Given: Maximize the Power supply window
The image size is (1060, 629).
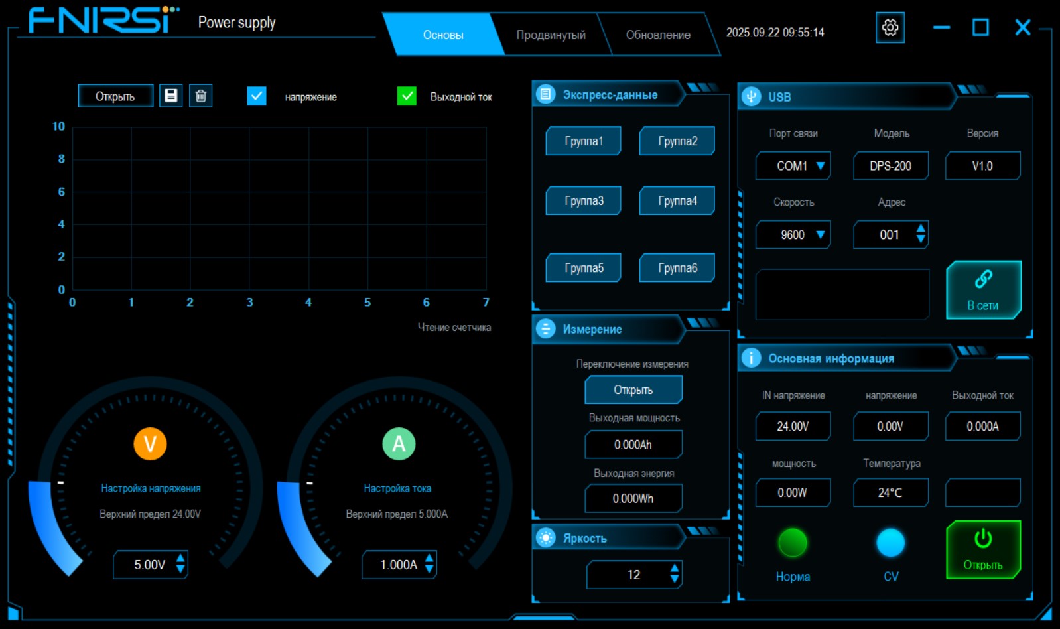Looking at the screenshot, I should click(980, 28).
